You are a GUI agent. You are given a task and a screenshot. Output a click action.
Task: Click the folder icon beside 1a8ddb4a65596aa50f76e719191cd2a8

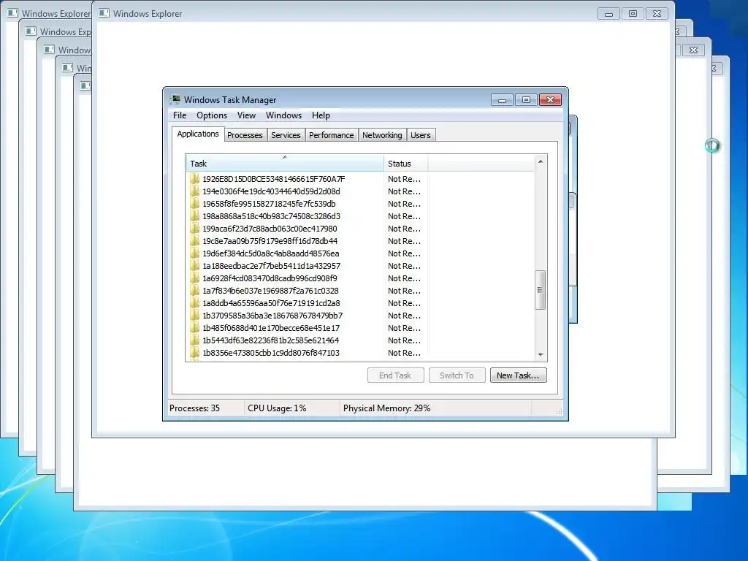coord(194,303)
